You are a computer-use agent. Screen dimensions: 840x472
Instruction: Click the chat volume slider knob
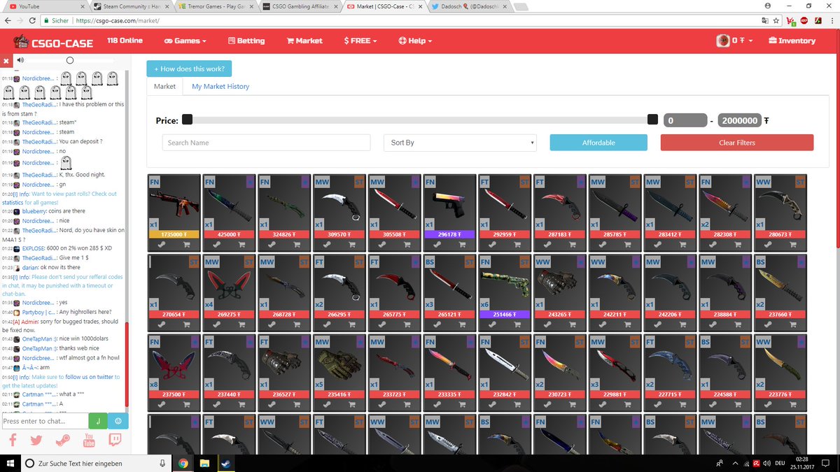(x=70, y=60)
